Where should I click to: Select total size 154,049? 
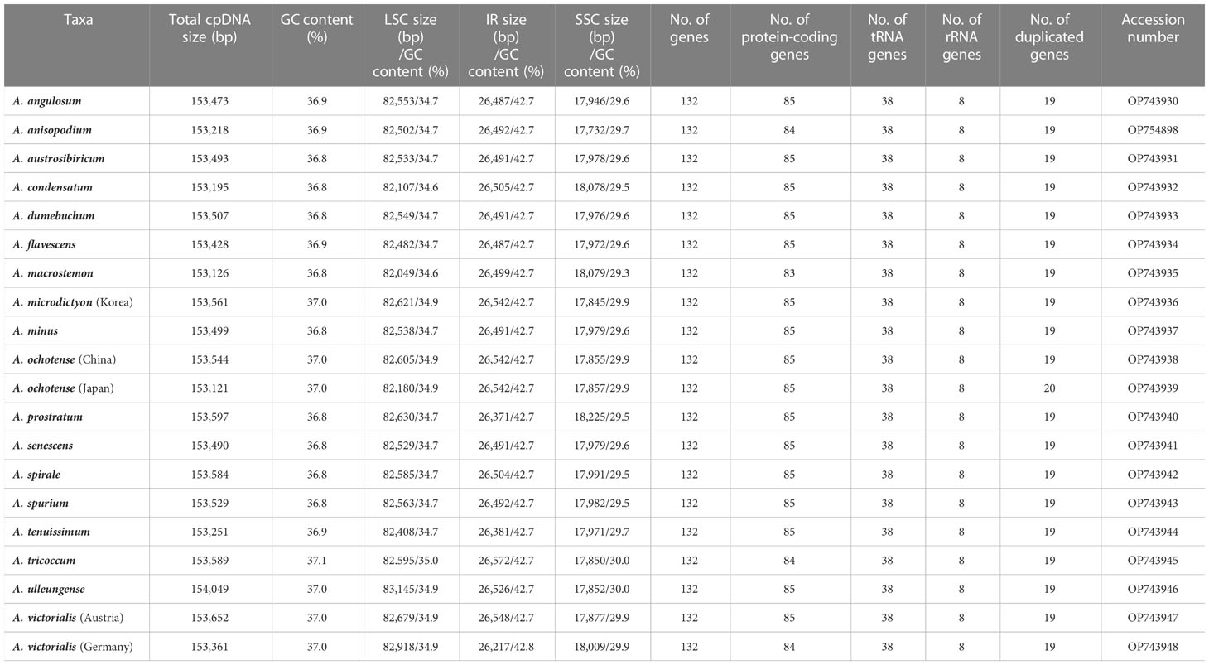[x=210, y=589]
